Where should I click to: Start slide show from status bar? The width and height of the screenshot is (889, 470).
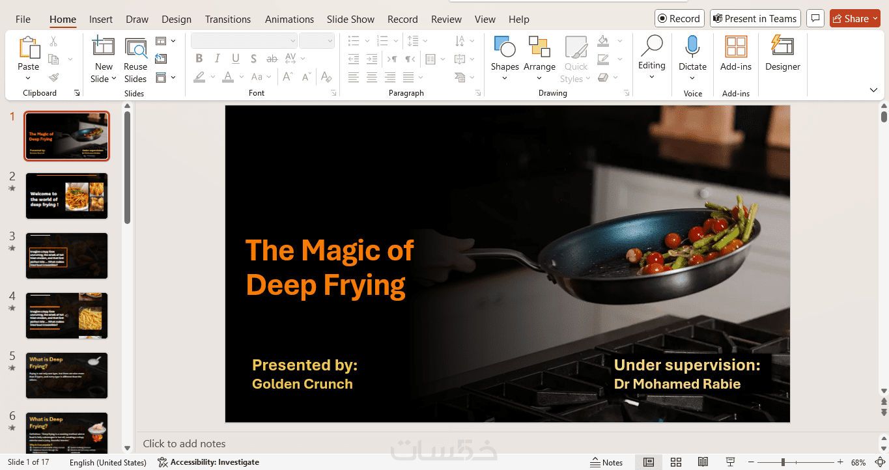point(731,462)
